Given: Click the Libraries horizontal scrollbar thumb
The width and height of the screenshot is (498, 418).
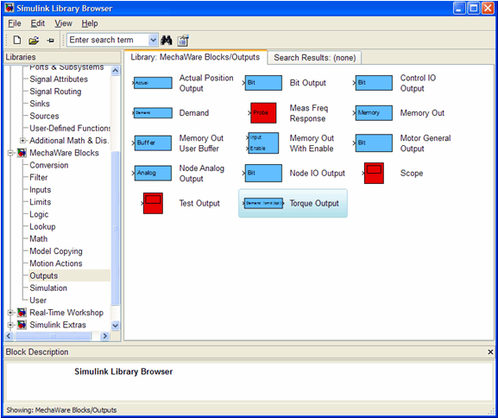Looking at the screenshot, I should (53, 336).
